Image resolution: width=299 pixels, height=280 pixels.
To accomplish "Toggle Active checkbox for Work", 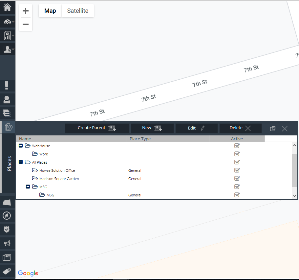I will pos(237,154).
